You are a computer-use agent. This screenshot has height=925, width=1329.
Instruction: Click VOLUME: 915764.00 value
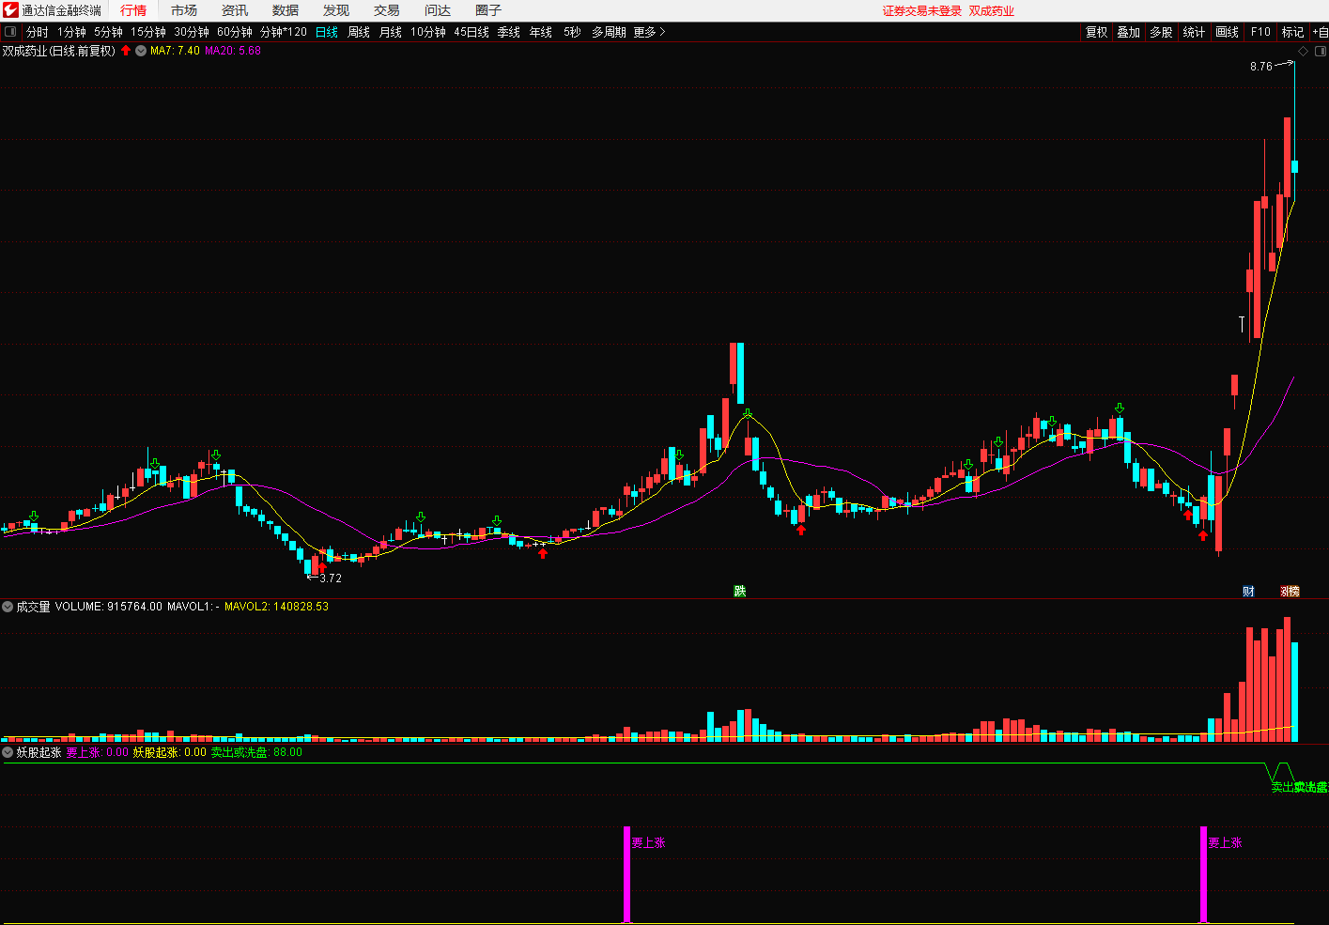click(109, 607)
